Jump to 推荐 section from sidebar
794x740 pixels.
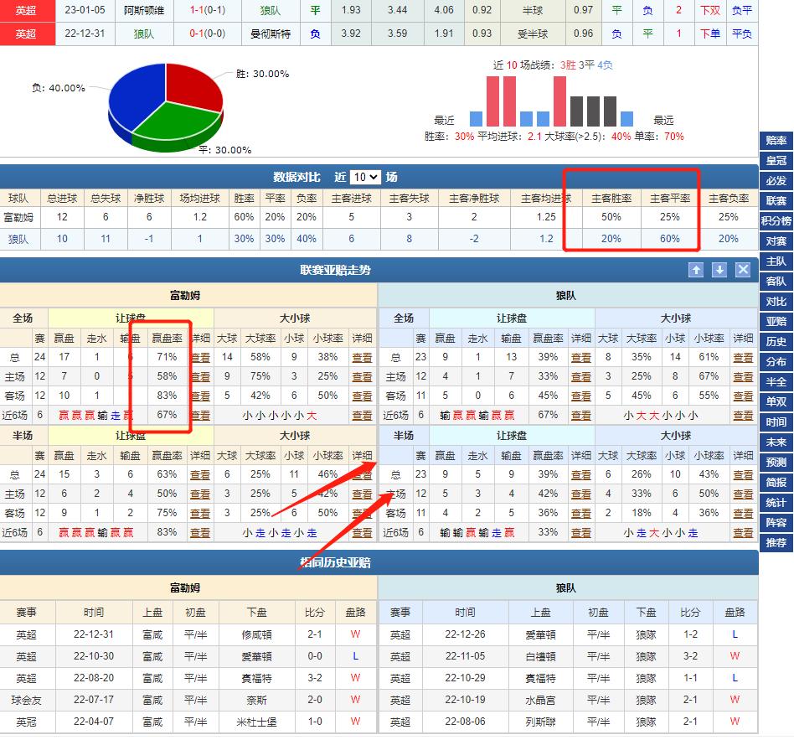[x=776, y=543]
